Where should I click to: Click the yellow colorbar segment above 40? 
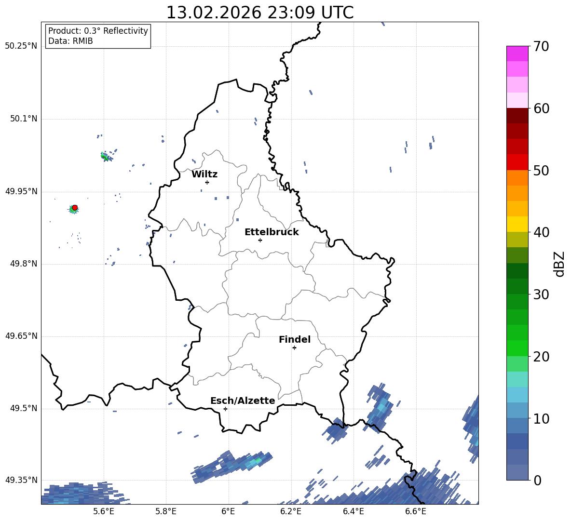point(517,224)
